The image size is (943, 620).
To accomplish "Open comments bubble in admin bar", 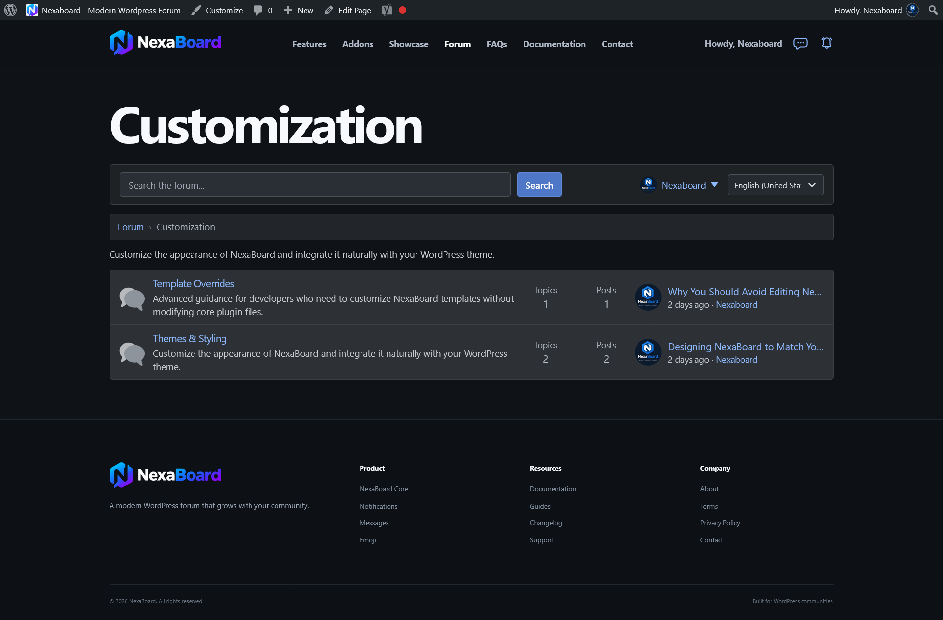I will click(x=263, y=10).
